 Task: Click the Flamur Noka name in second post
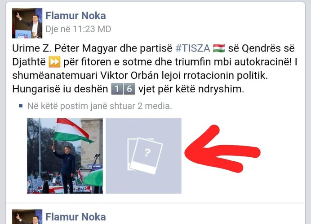[76, 217]
